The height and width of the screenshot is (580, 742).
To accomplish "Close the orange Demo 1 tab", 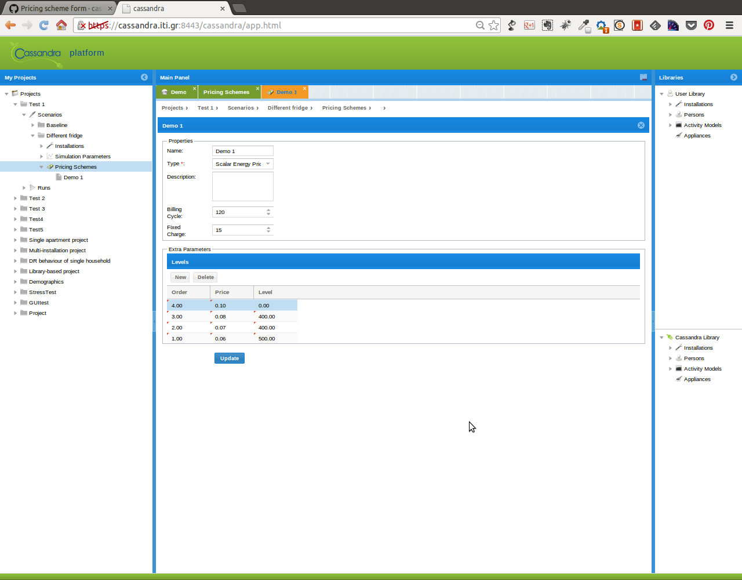I will click(304, 89).
